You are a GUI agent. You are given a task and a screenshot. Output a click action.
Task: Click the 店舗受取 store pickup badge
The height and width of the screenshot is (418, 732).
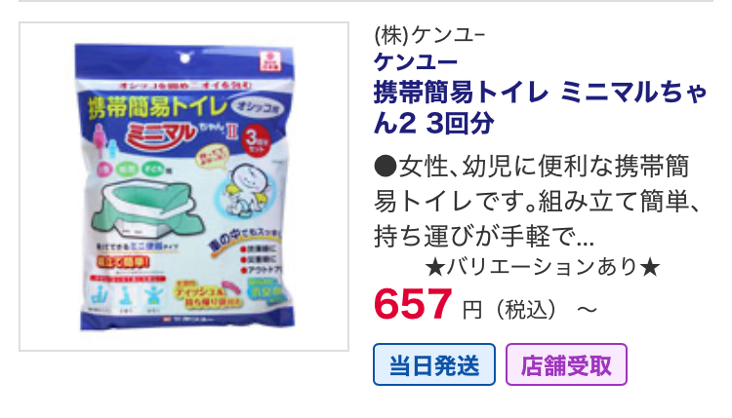coord(566,364)
